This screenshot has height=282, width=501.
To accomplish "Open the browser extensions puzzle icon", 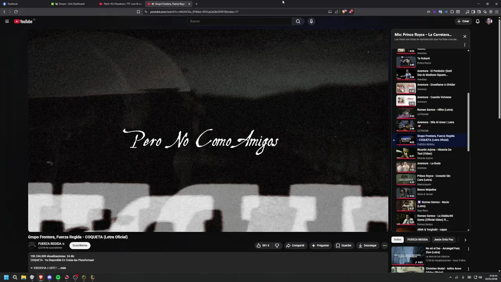I will tap(452, 12).
